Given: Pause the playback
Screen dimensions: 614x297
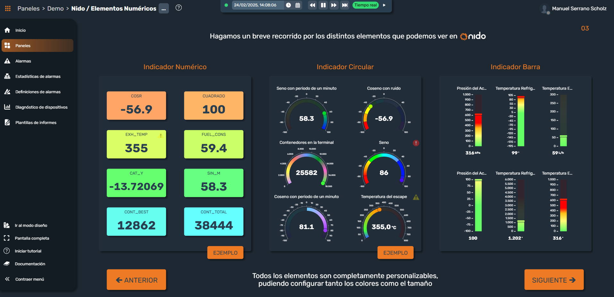Looking at the screenshot, I should point(323,5).
